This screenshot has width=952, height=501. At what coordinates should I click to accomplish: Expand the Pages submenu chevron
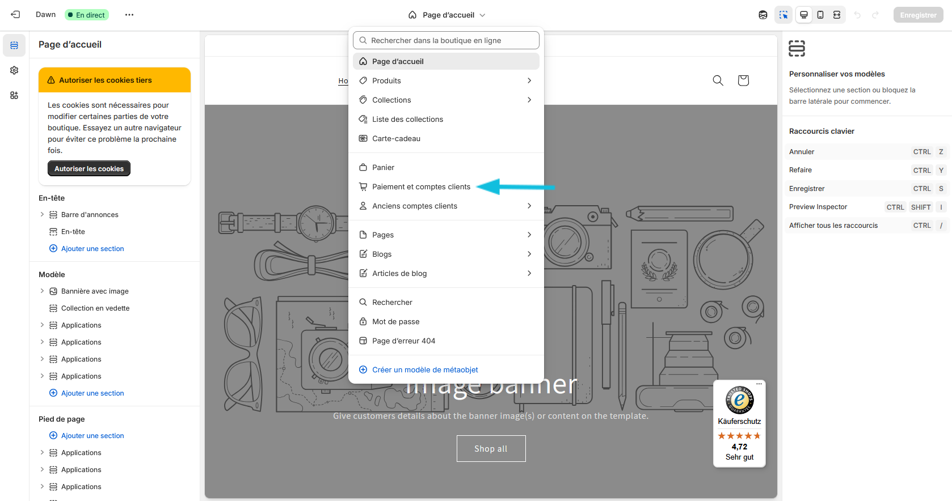(x=529, y=235)
